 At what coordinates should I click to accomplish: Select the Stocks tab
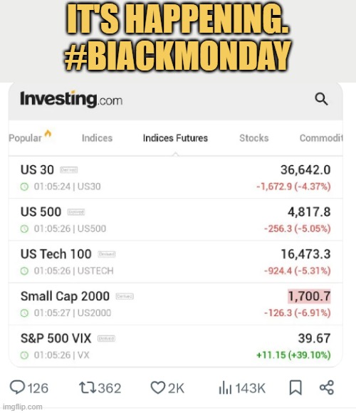pos(254,138)
